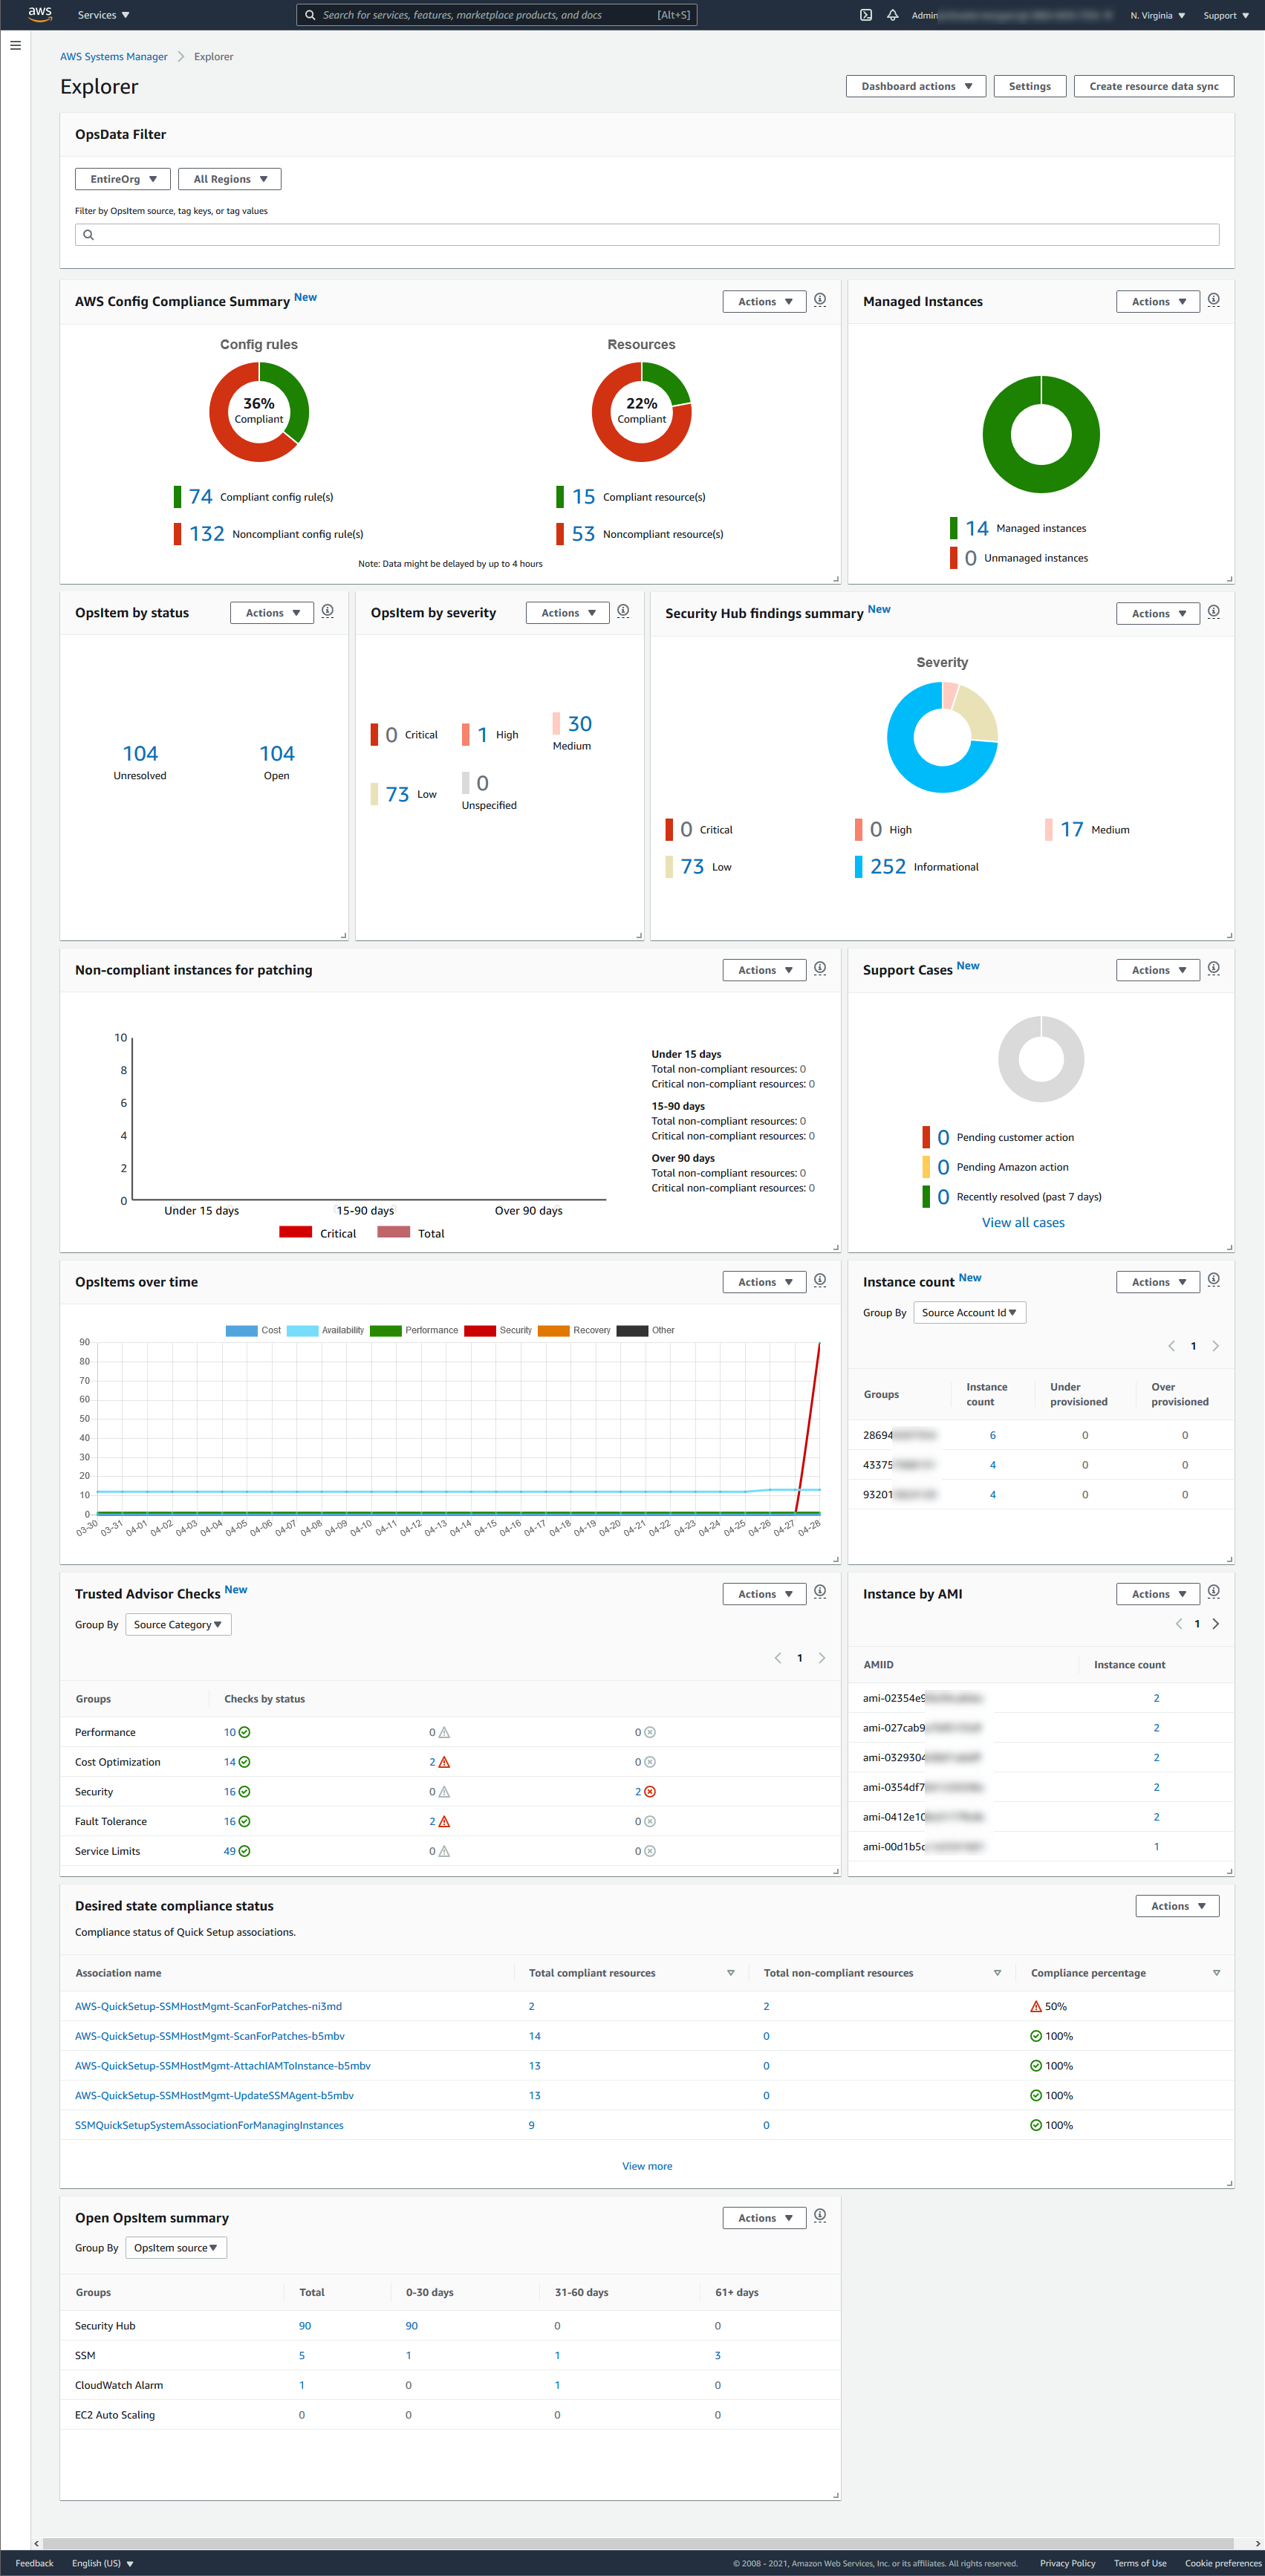Toggle the Availability legend series
Screen dimensions: 1265x2576
click(325, 1331)
